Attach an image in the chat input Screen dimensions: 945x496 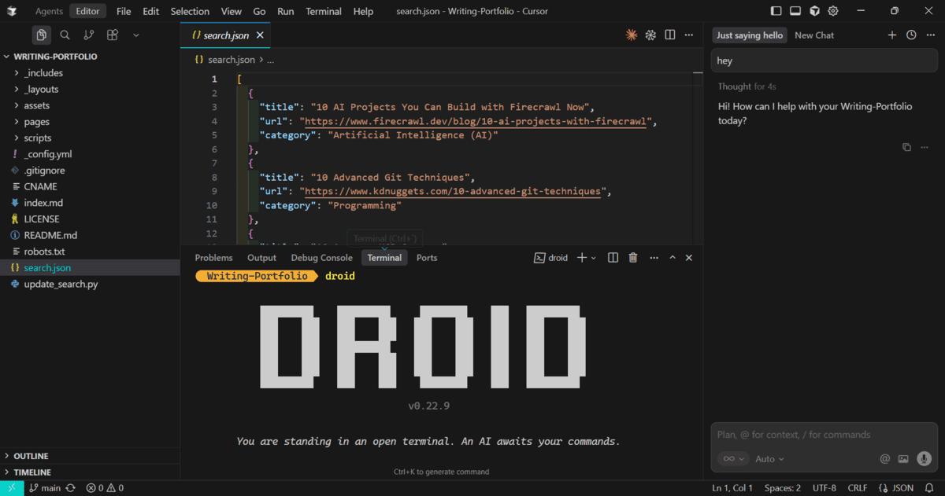pyautogui.click(x=902, y=458)
